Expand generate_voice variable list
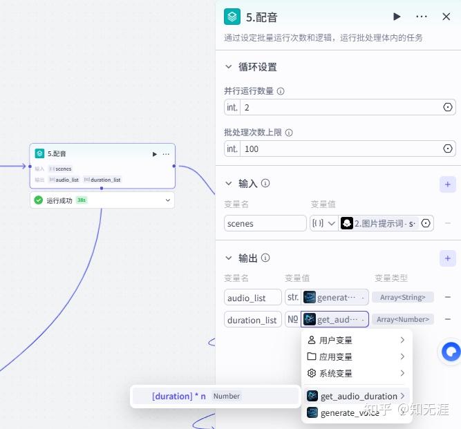 (x=356, y=412)
